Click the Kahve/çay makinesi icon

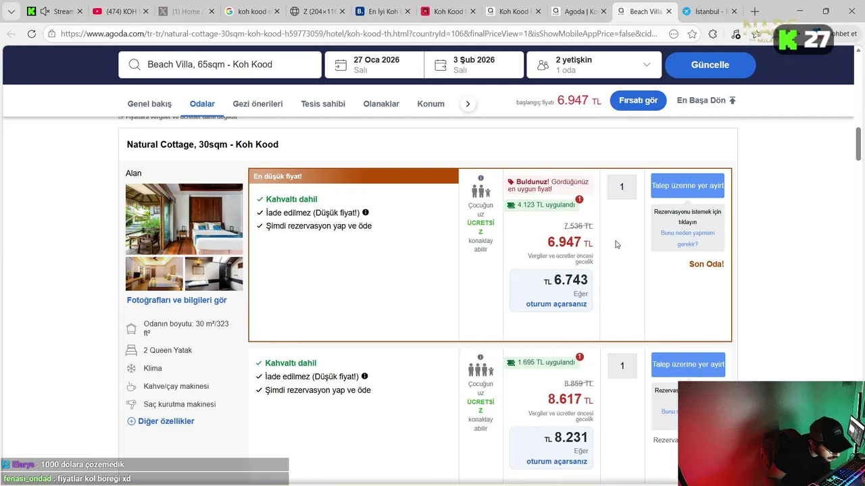[131, 386]
